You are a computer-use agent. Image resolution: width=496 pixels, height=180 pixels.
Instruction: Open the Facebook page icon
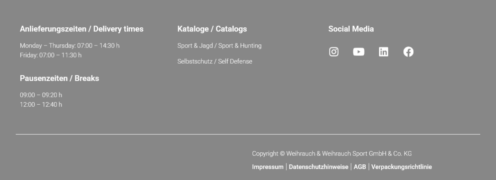(x=408, y=52)
